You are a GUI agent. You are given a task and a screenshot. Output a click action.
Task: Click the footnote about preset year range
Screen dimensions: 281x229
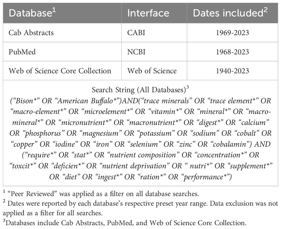pos(140,208)
